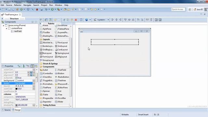Open the Run button dropdown arrow
The height and width of the screenshot is (117, 208).
55,9
